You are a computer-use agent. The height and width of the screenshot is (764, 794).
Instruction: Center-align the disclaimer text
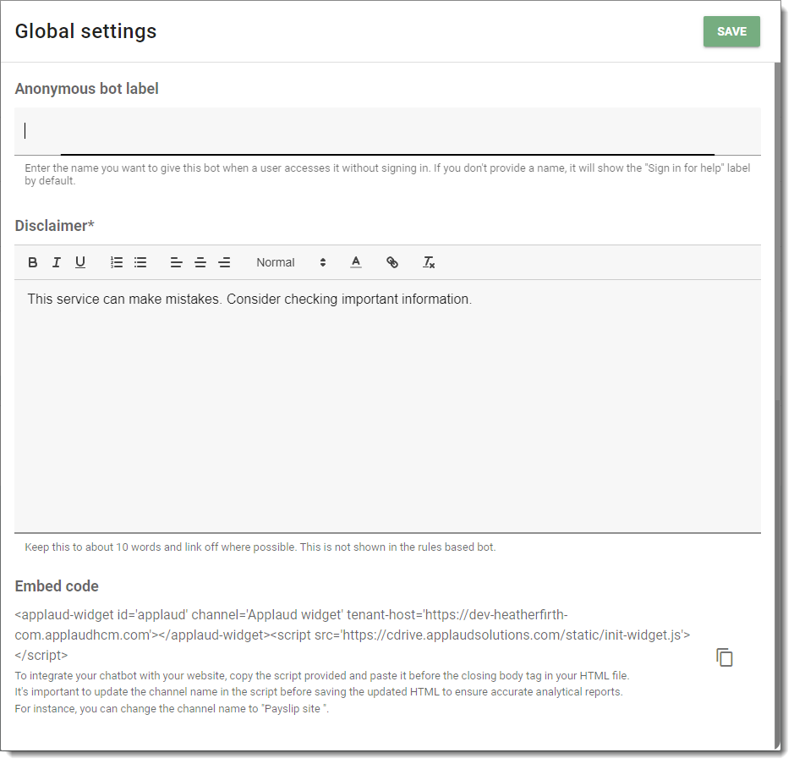click(x=200, y=263)
